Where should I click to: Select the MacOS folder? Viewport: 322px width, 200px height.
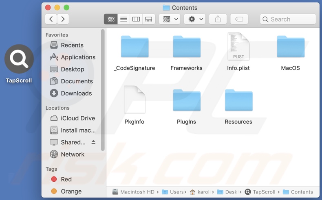(290, 54)
